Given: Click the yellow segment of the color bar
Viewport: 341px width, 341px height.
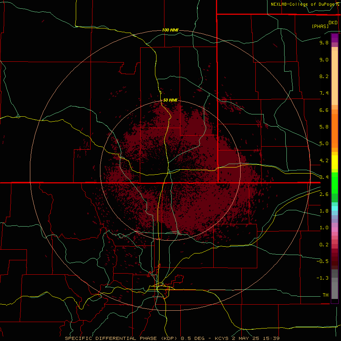Looking at the screenshot, I should 335,162.
